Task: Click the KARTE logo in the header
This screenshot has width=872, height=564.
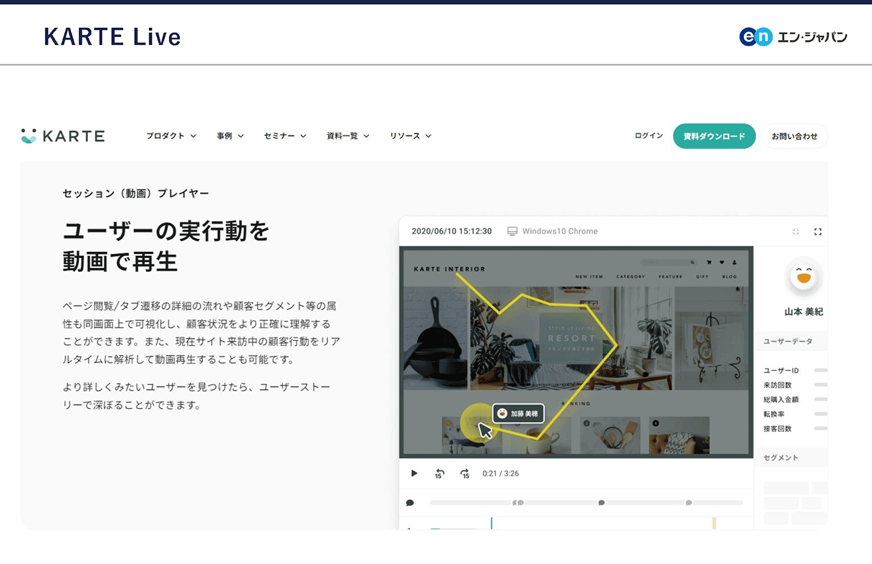Action: [x=63, y=136]
